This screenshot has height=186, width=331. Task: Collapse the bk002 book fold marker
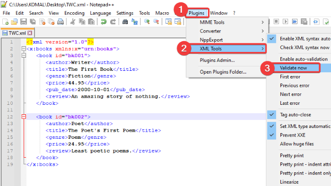(24, 117)
